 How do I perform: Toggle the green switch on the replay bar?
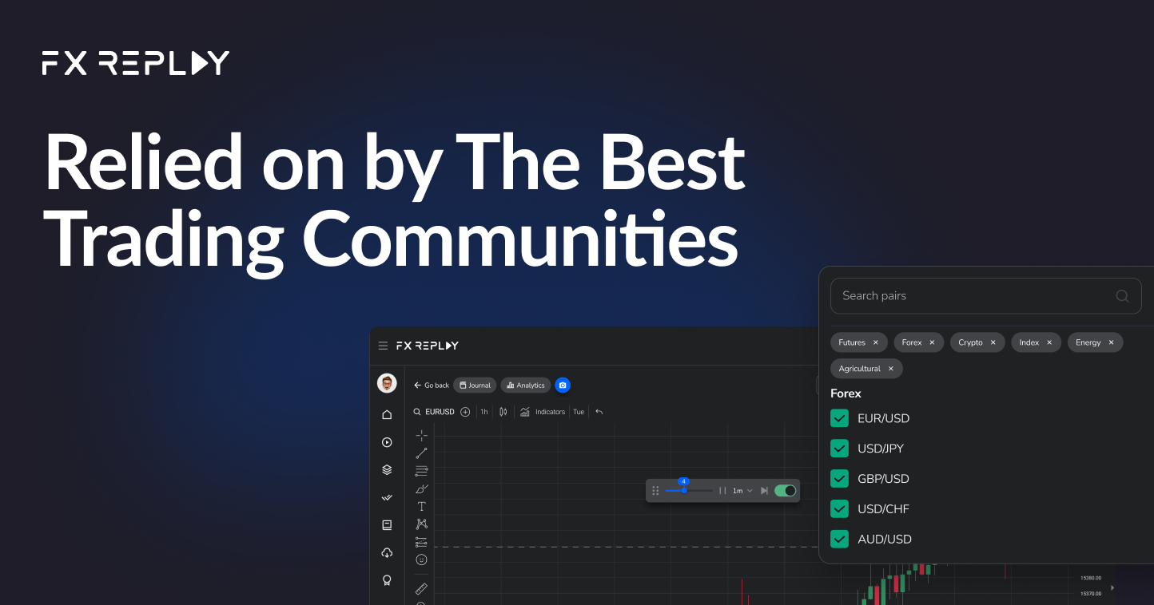point(784,490)
